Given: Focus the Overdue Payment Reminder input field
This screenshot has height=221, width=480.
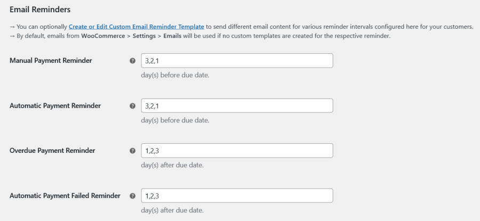Looking at the screenshot, I should (237, 151).
